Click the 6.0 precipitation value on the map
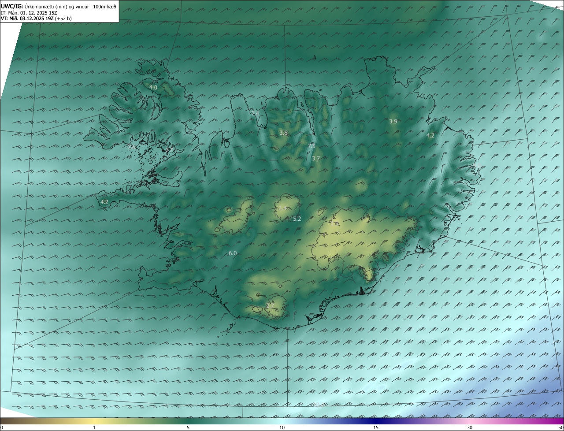The height and width of the screenshot is (431, 564). pos(233,253)
